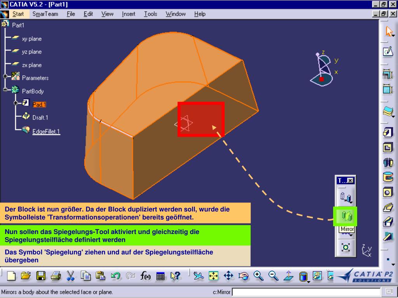
Task: Select Parameters in the tree
Action: [35, 78]
